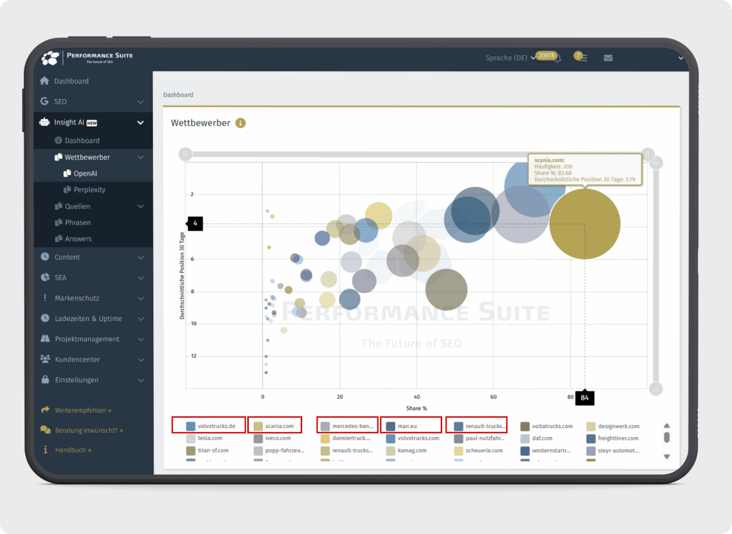The image size is (732, 534).
Task: Click top handle of vertical zoom slider
Action: coord(656,163)
